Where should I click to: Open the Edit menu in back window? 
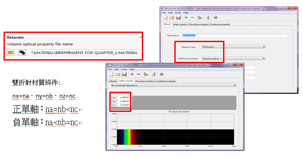point(170,13)
